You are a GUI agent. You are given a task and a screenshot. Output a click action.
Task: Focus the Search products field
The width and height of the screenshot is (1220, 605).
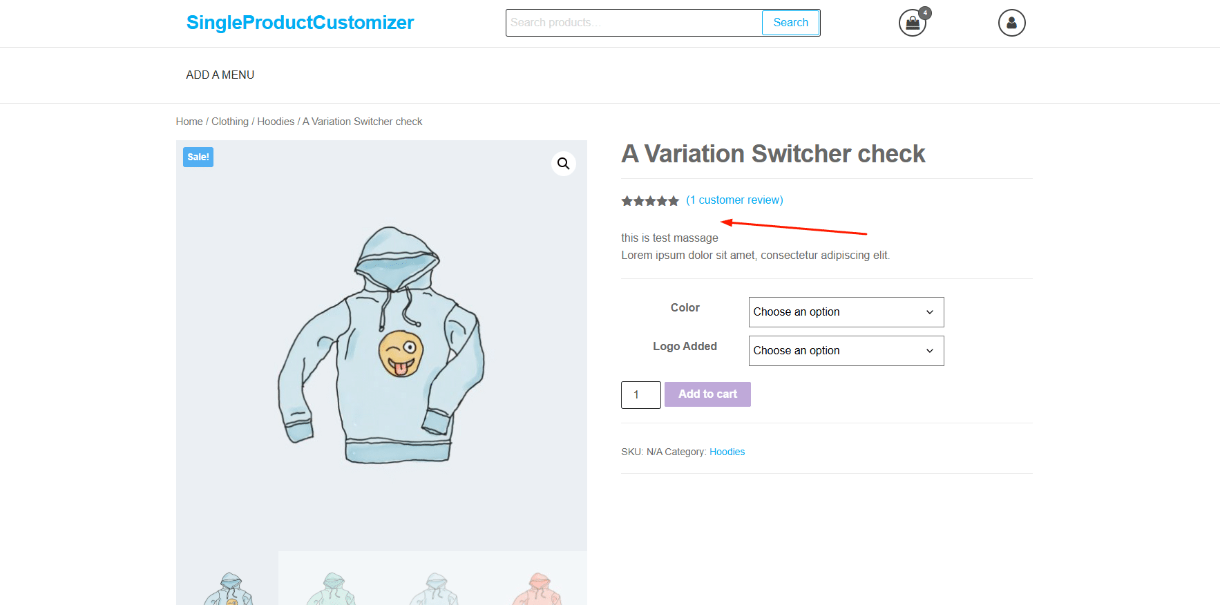point(633,23)
